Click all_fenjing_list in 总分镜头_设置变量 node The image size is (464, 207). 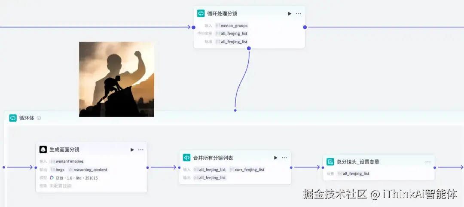(x=353, y=174)
